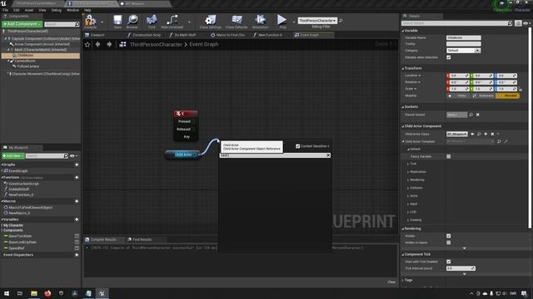Toggle the Visible checkbox under Rendering
533x299 pixels.
point(449,236)
